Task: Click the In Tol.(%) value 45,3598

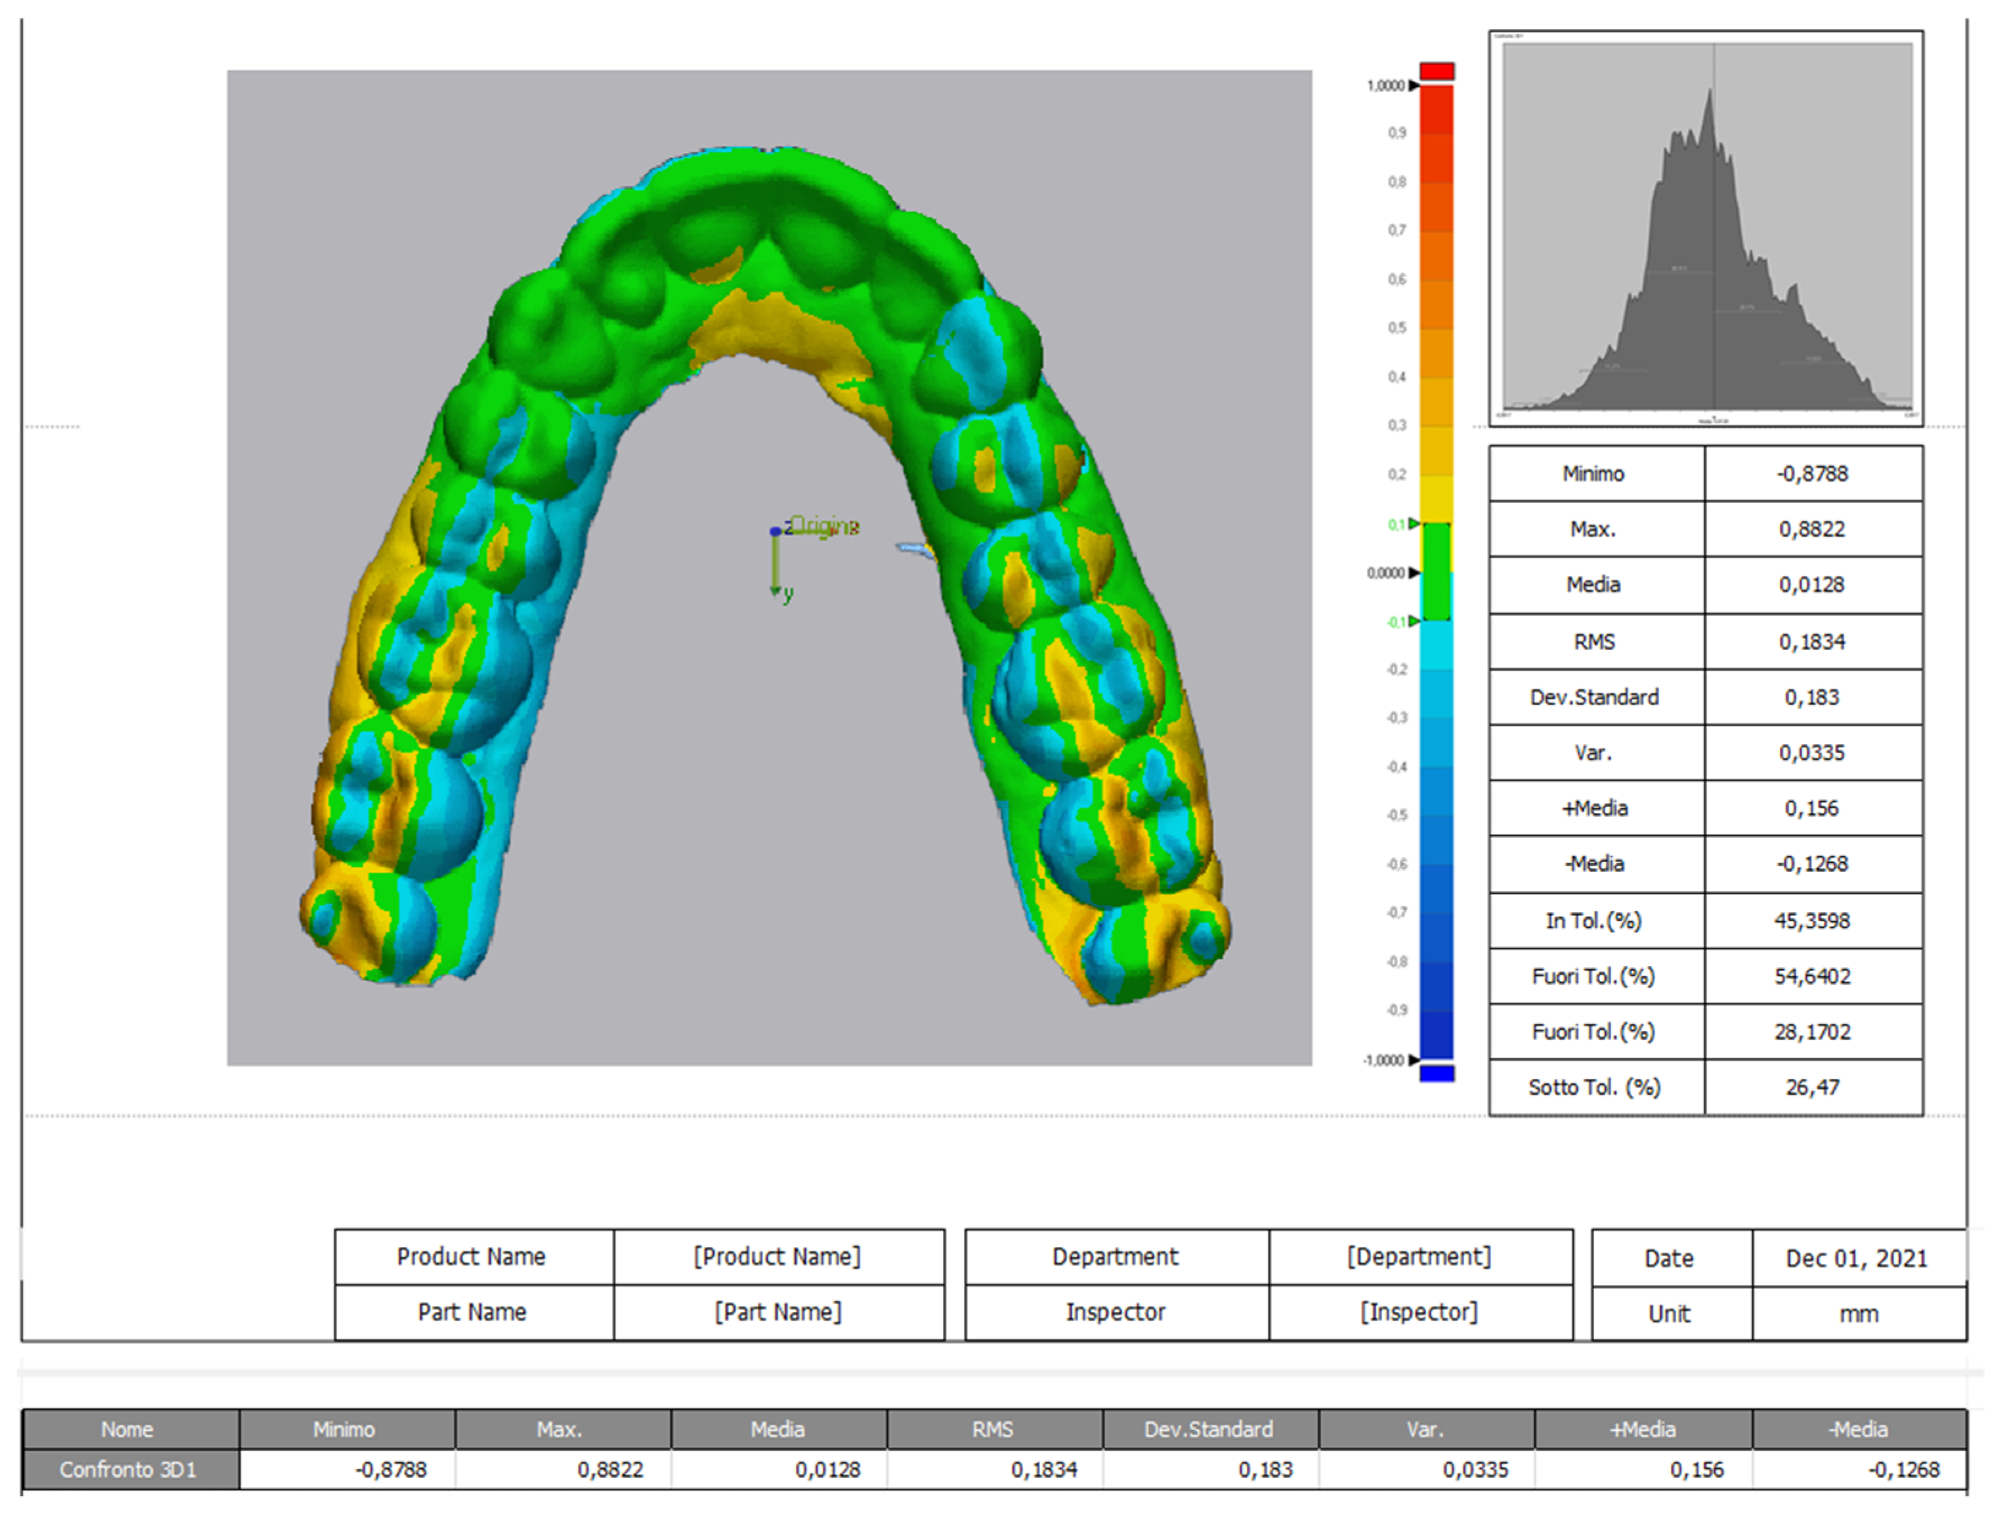Action: click(1812, 920)
